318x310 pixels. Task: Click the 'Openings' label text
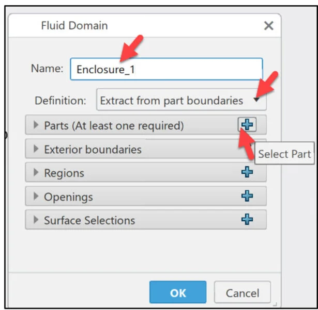point(68,197)
